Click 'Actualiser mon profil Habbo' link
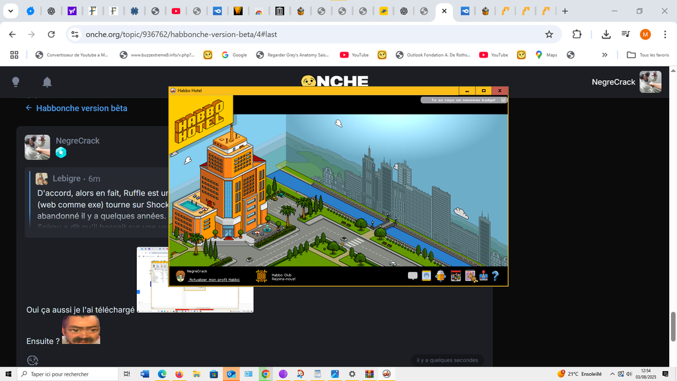Viewport: 677px width, 381px height. tap(214, 280)
